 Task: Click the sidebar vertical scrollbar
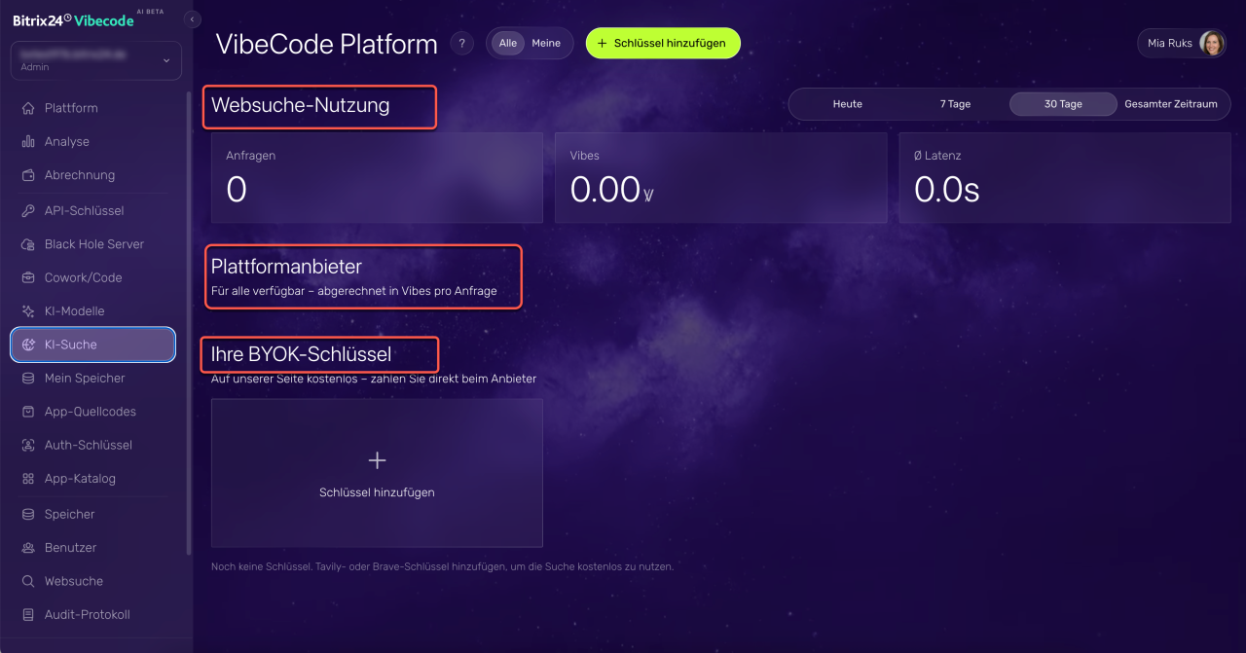[x=189, y=323]
